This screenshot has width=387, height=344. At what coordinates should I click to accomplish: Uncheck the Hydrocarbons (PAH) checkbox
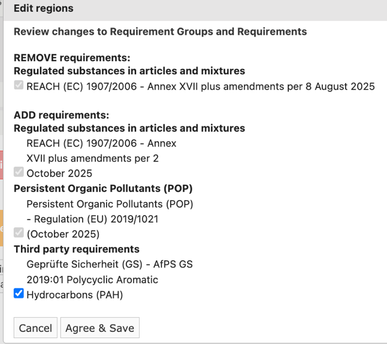point(19,294)
